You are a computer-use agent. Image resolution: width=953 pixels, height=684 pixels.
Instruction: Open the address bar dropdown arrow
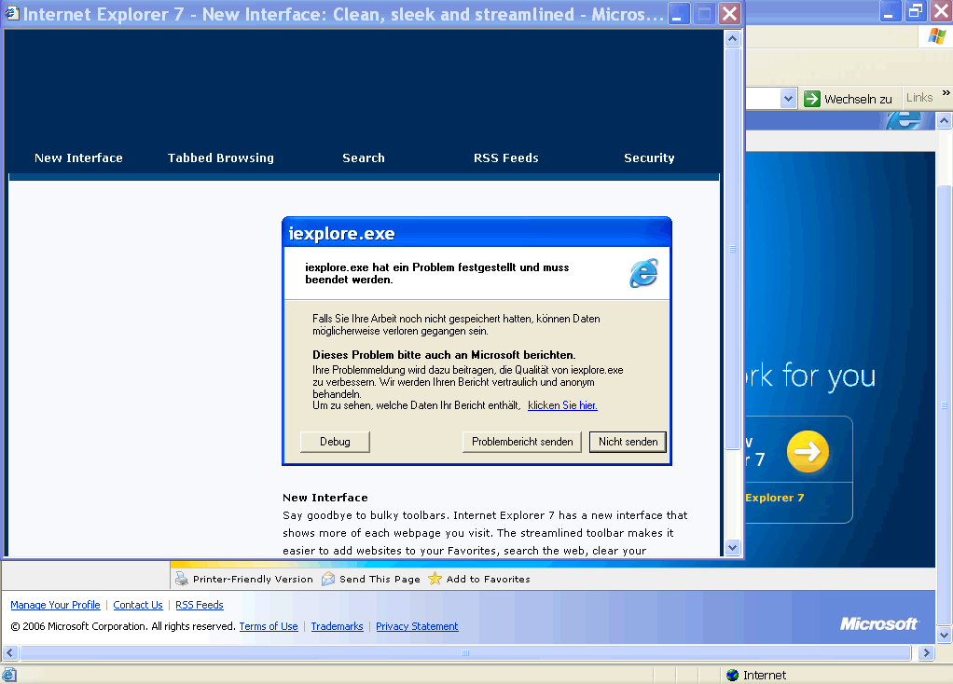(788, 99)
